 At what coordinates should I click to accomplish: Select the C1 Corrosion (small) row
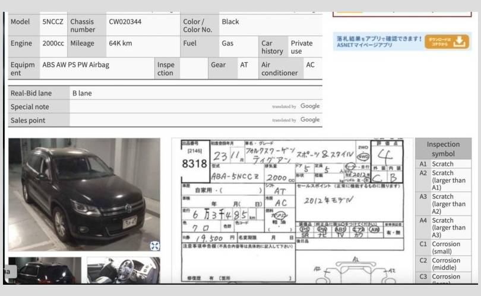pos(443,248)
